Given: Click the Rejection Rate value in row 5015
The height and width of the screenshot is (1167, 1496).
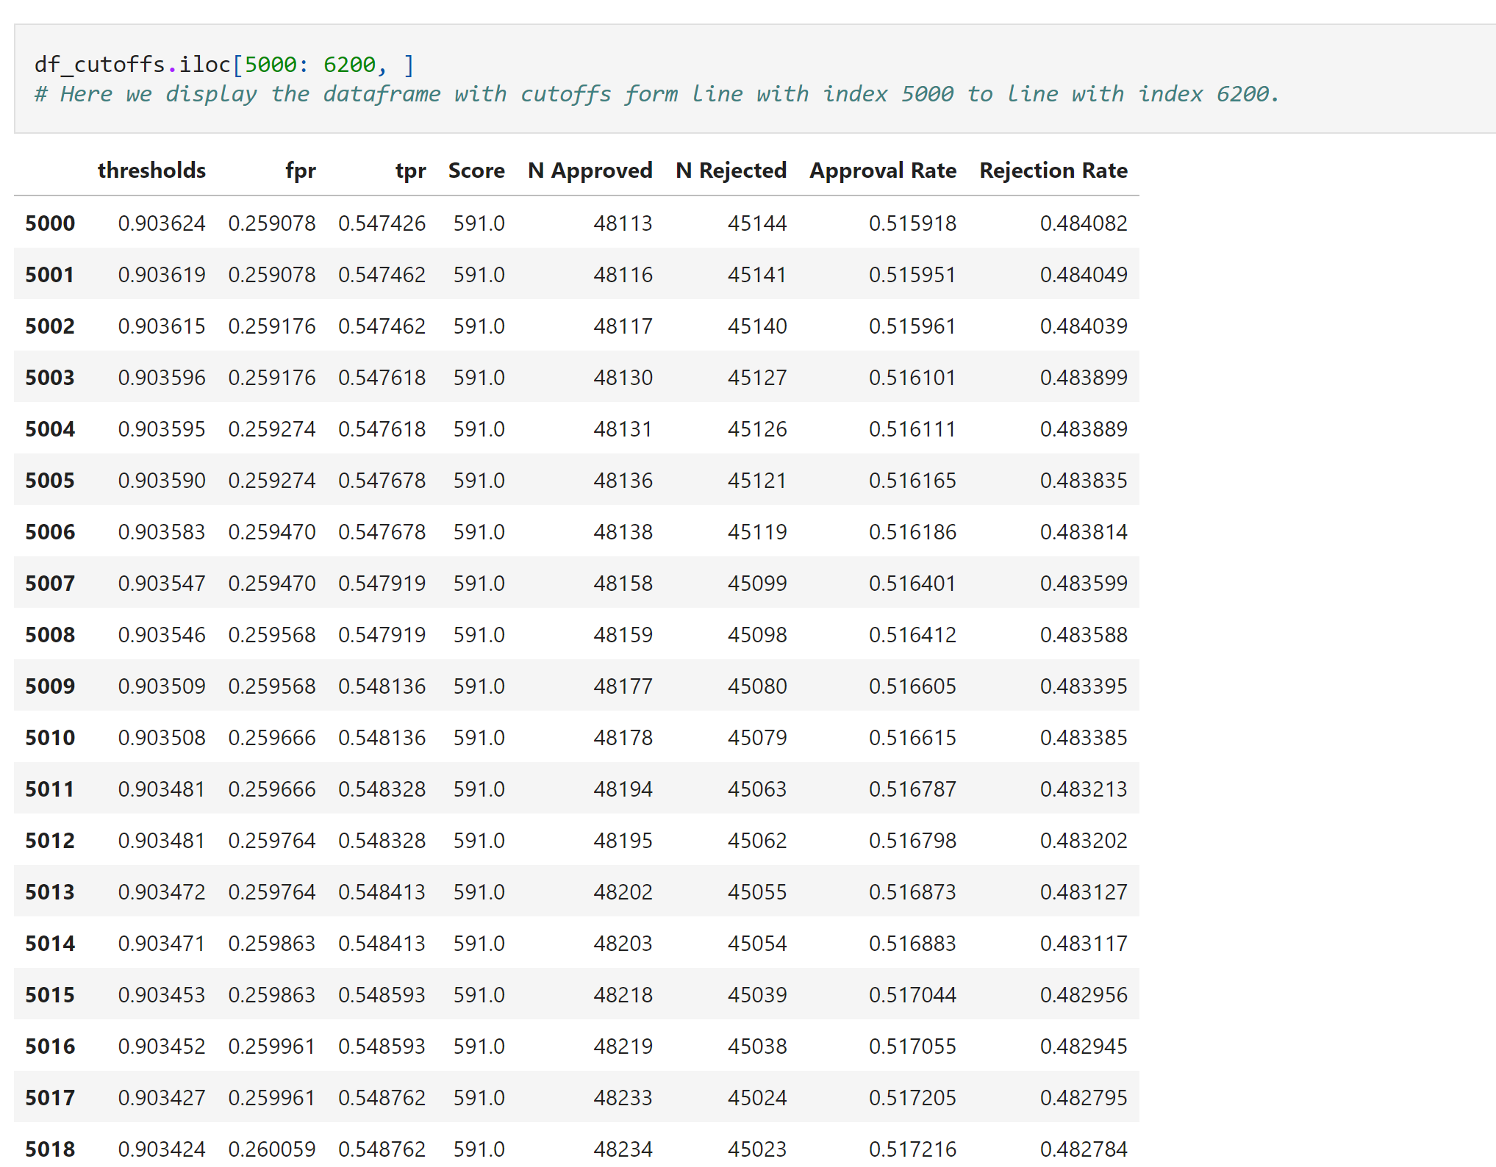Looking at the screenshot, I should pyautogui.click(x=1084, y=994).
